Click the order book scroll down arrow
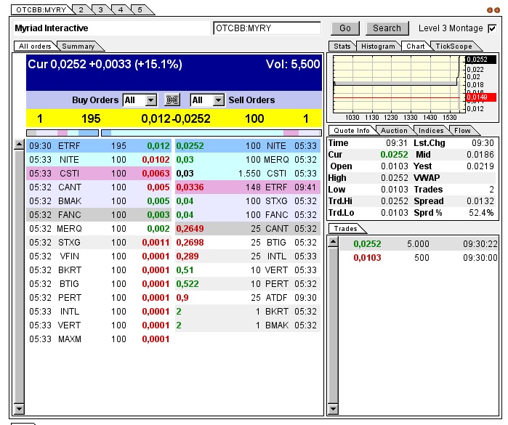Screen dimensions: 508x425 19,409
